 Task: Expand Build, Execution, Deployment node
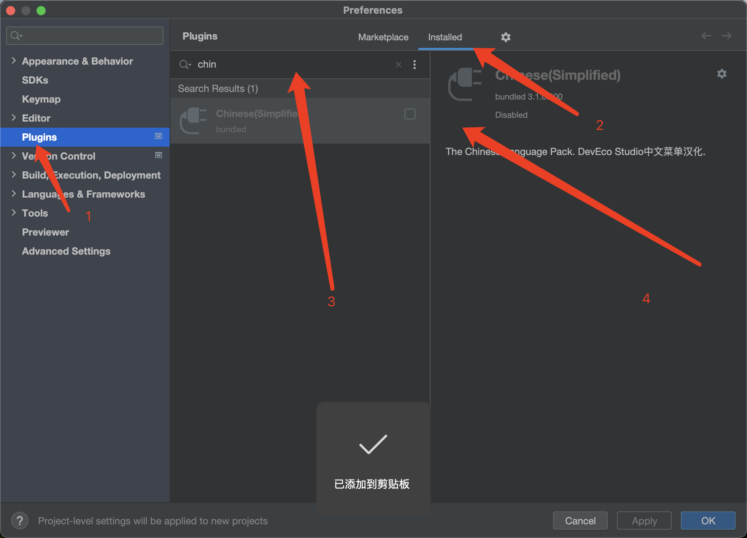point(14,175)
